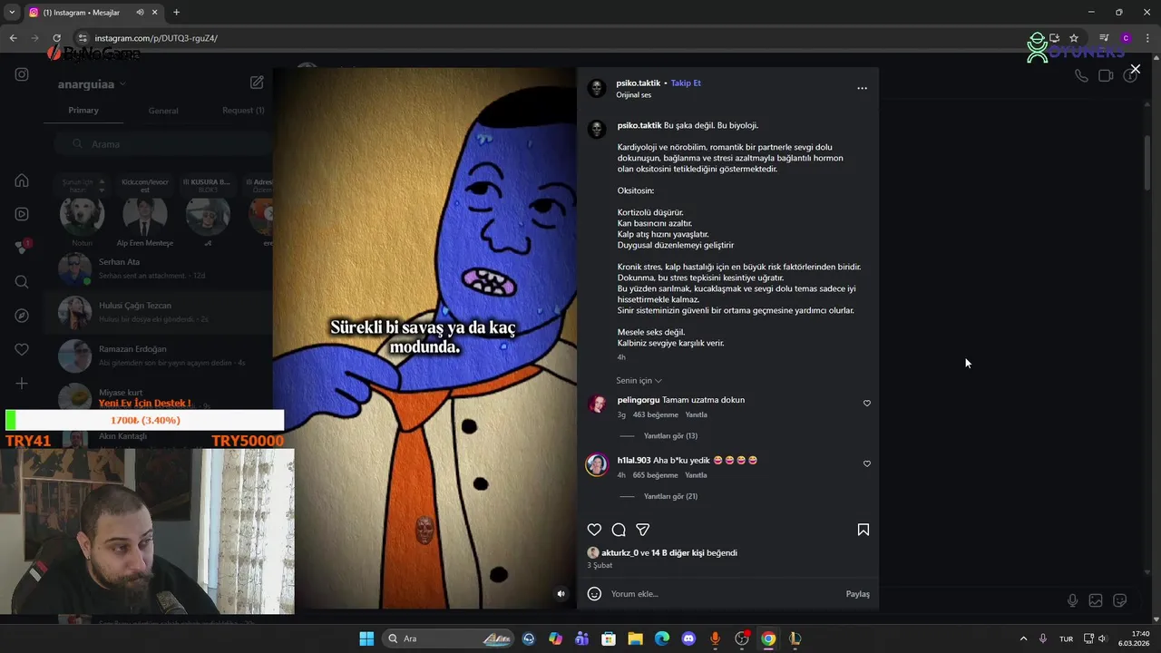Focus the Arama messages search box
The height and width of the screenshot is (653, 1161).
click(161, 144)
